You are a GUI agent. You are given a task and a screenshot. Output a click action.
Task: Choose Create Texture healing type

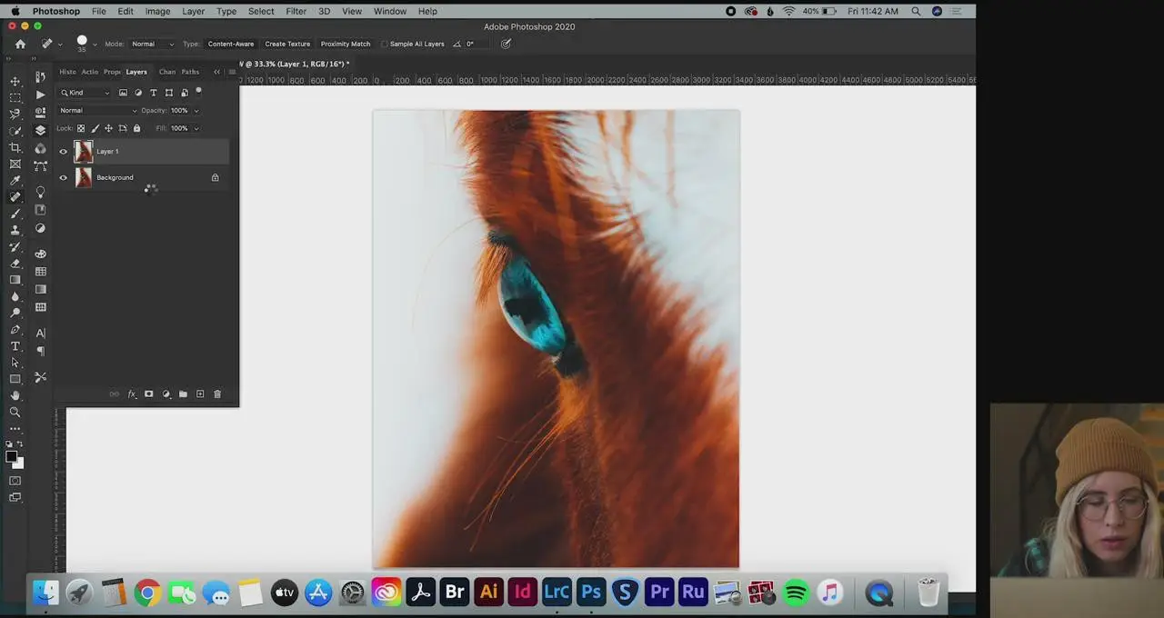click(x=287, y=44)
